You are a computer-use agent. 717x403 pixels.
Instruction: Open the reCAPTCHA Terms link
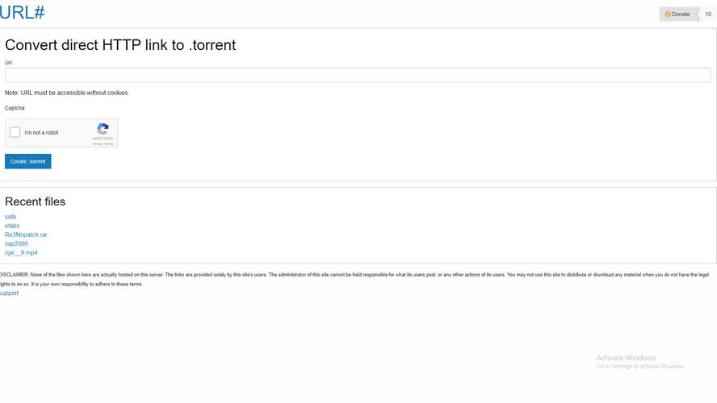tap(109, 143)
